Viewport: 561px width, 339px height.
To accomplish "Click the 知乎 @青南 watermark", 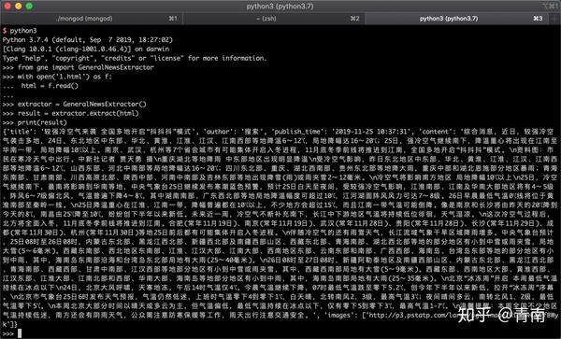I will [501, 315].
